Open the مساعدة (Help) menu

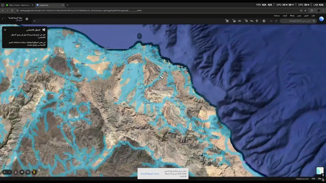tap(277, 16)
